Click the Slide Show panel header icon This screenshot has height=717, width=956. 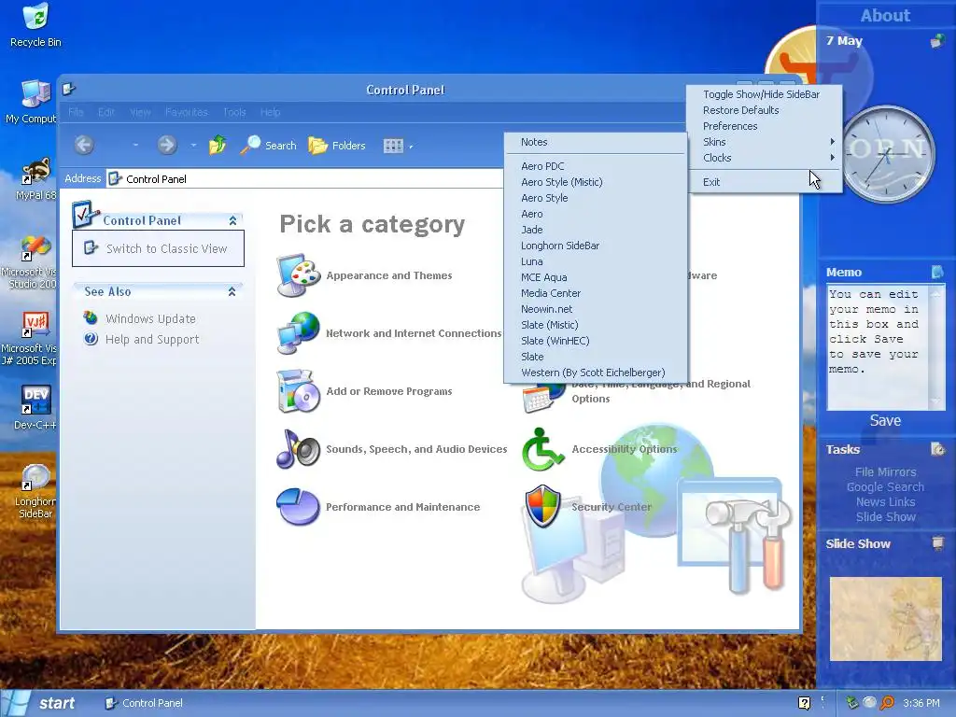coord(937,542)
